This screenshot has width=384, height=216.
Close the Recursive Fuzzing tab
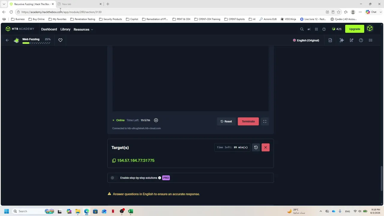53,4
